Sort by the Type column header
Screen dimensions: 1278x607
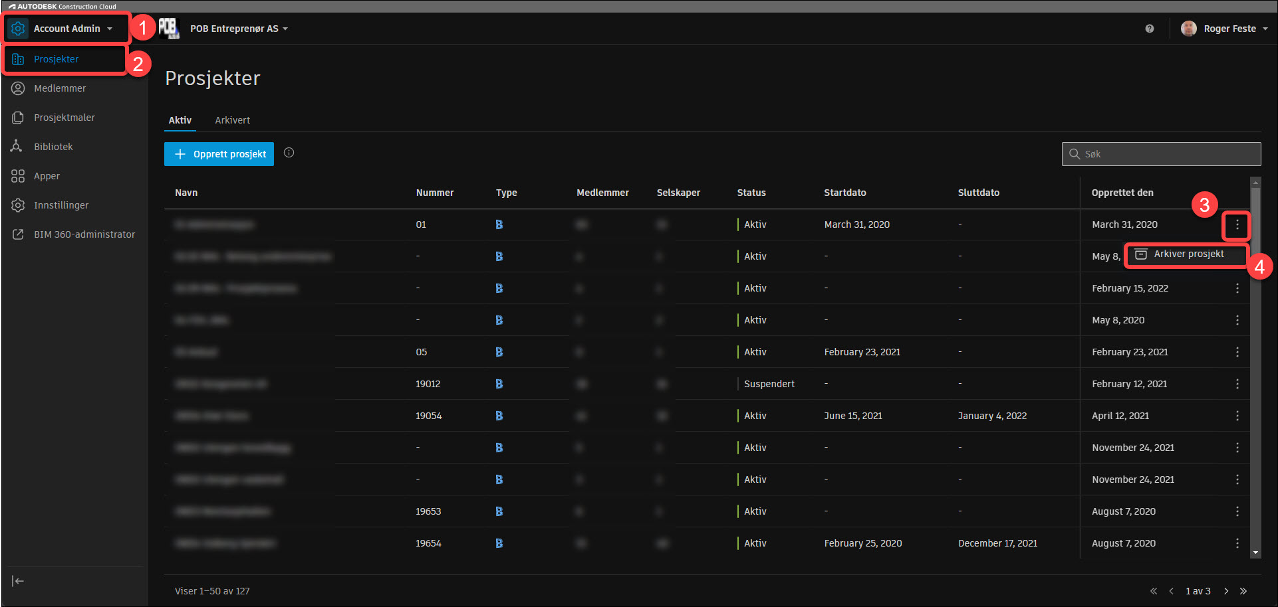coord(506,193)
